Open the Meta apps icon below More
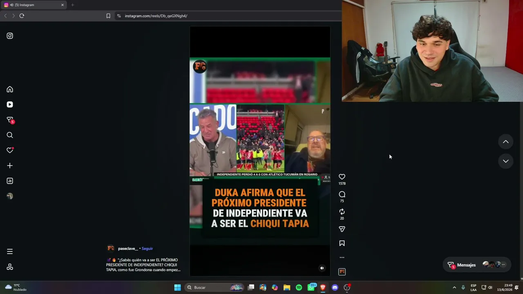 point(10,267)
